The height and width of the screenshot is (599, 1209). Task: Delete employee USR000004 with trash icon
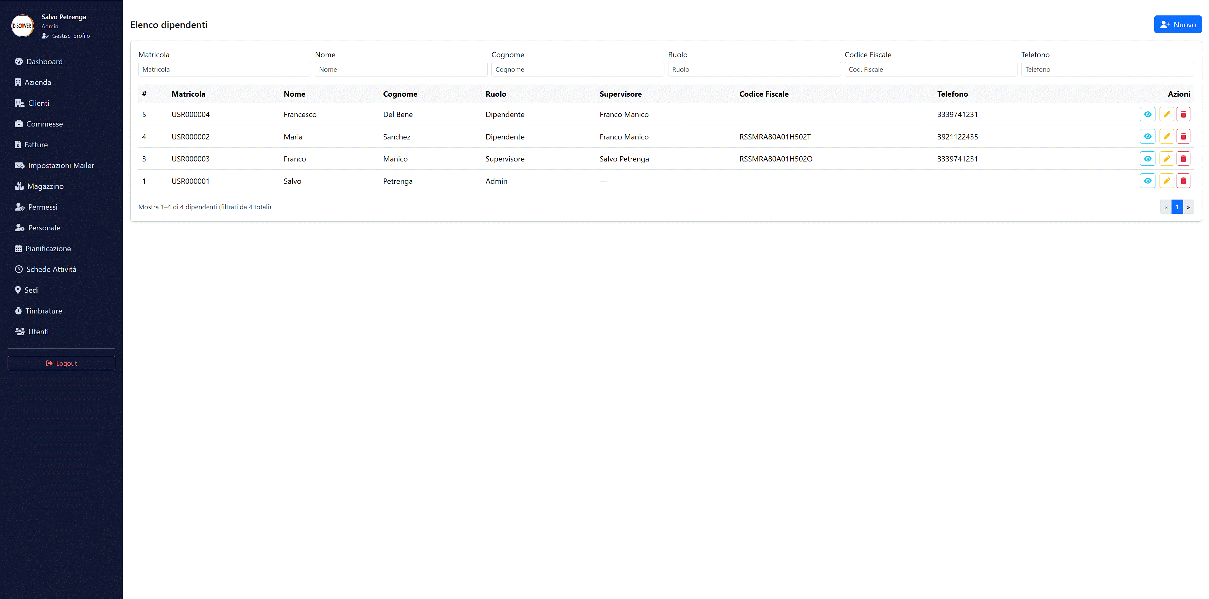(x=1183, y=115)
